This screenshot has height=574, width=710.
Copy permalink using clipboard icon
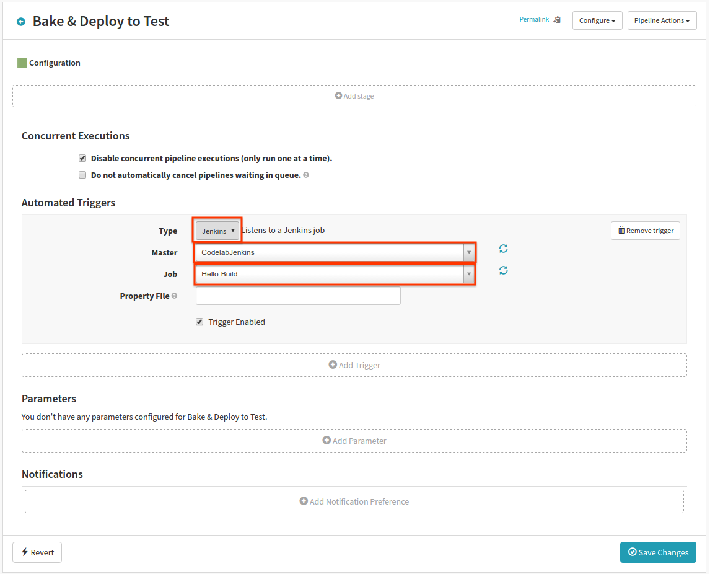coord(558,19)
